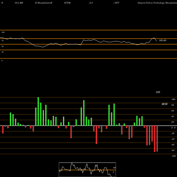
Task: Click the 40 label on the MR scale
Action: [173, 116]
